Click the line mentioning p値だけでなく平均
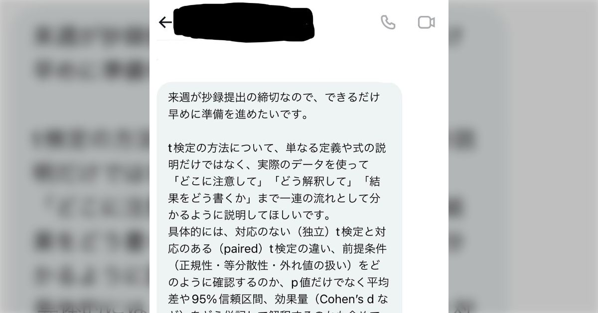This screenshot has height=313, width=598. 278,282
